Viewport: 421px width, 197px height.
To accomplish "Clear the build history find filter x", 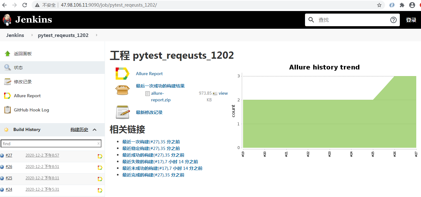I will coord(98,144).
